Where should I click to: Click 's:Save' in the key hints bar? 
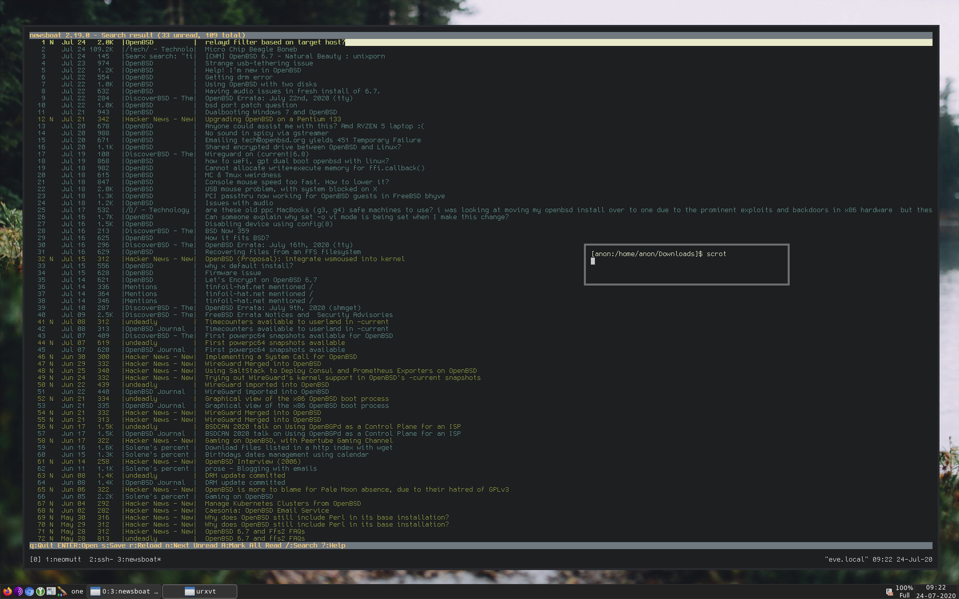pos(113,546)
